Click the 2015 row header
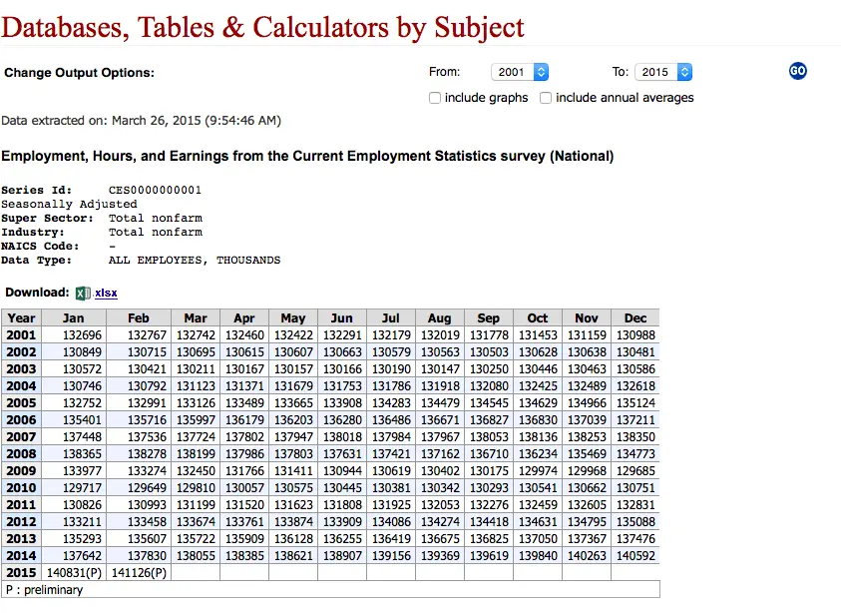This screenshot has height=613, width=841. (22, 572)
